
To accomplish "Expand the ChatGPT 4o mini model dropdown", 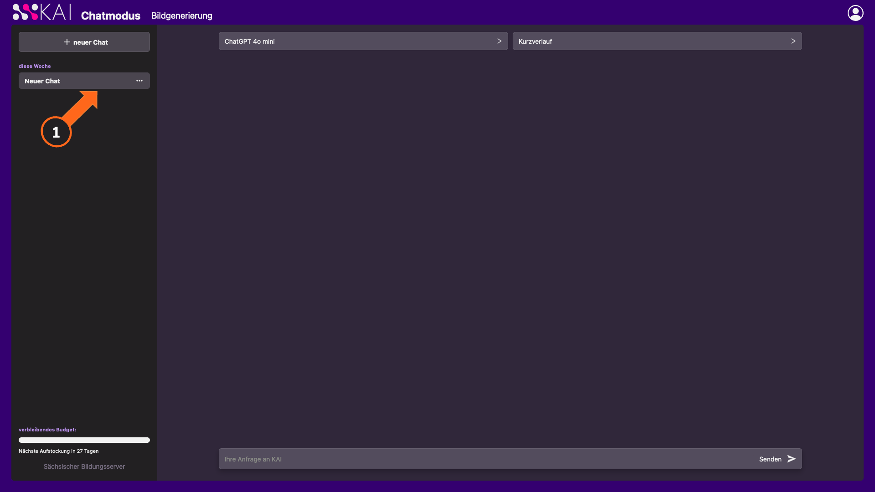I will pyautogui.click(x=363, y=41).
